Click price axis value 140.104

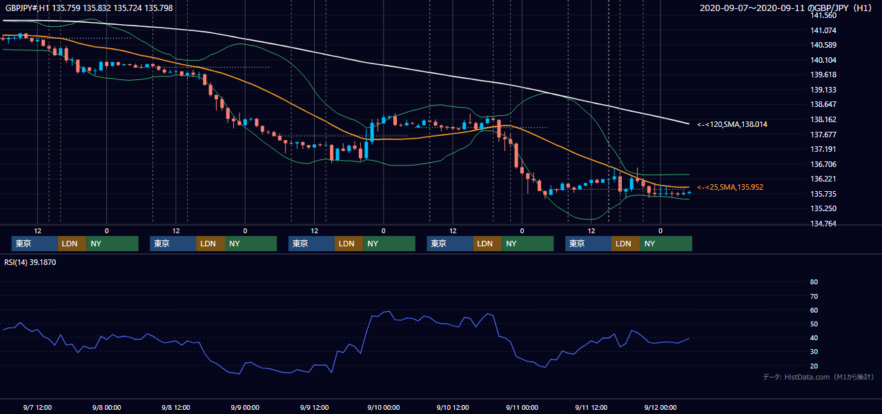pyautogui.click(x=823, y=60)
